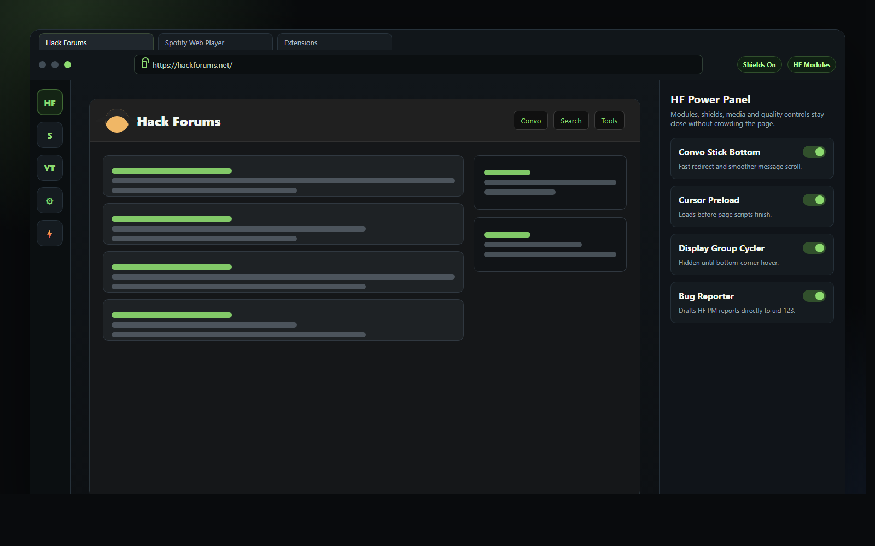This screenshot has width=875, height=546.
Task: Focus the address bar showing https://hackforums.net/
Action: pos(418,64)
